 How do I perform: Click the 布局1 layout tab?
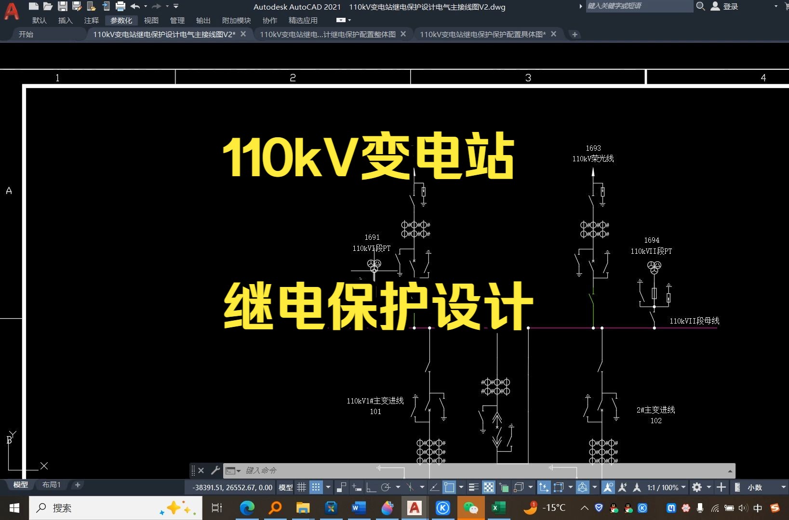click(x=51, y=485)
